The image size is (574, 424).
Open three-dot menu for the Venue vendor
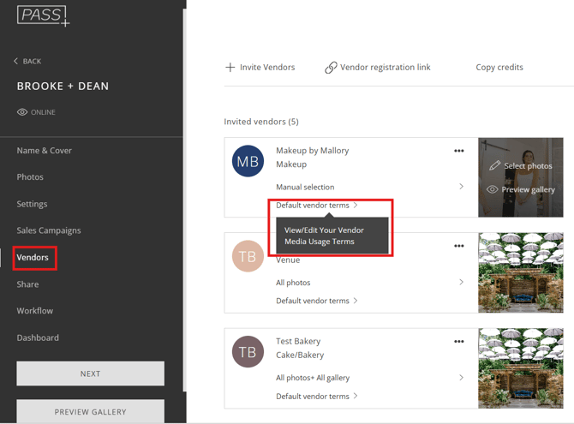pos(458,247)
